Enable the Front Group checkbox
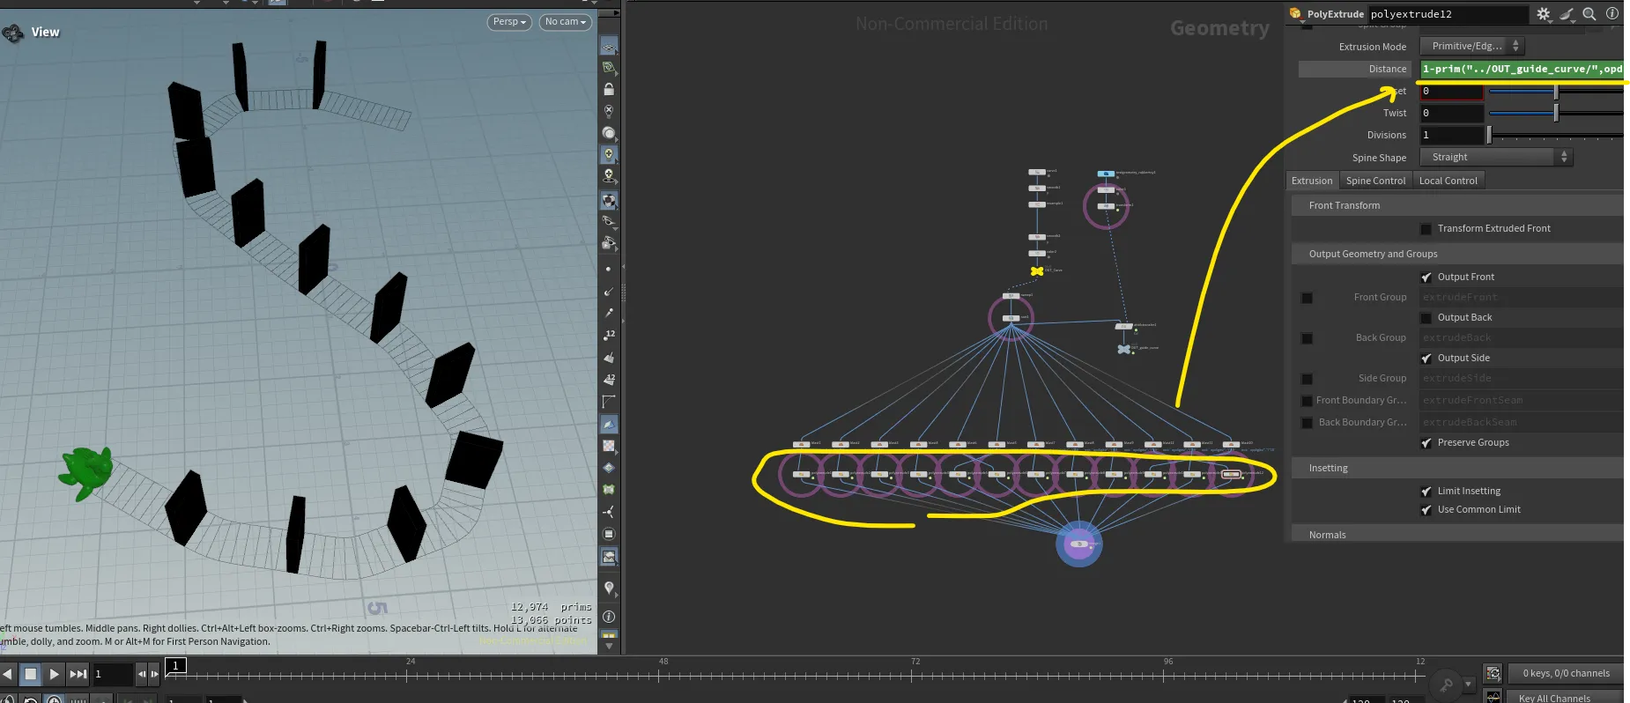The width and height of the screenshot is (1630, 703). pos(1308,298)
